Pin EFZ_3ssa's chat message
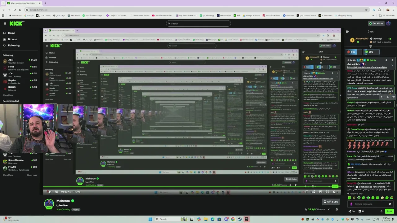This screenshot has height=223, width=397. tap(388, 97)
